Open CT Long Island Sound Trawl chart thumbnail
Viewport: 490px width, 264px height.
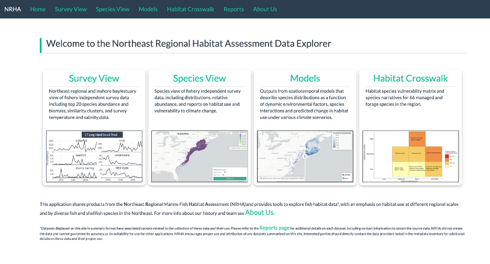(x=94, y=156)
